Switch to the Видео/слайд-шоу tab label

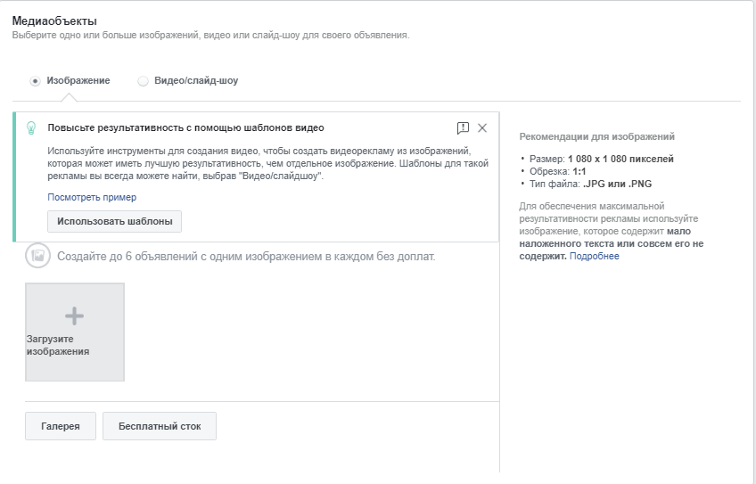click(196, 80)
